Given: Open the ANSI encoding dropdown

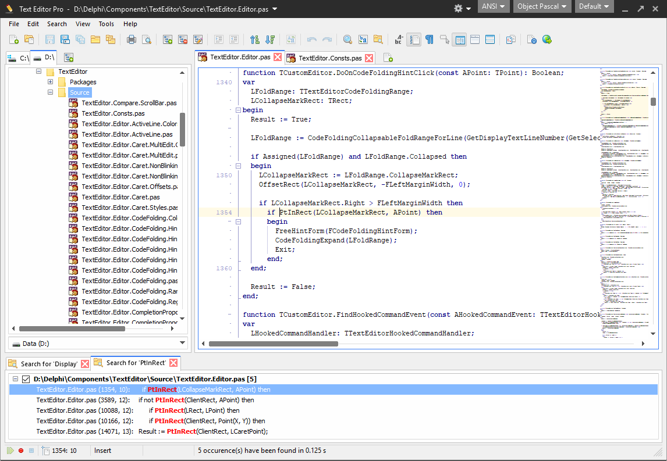Looking at the screenshot, I should (494, 6).
